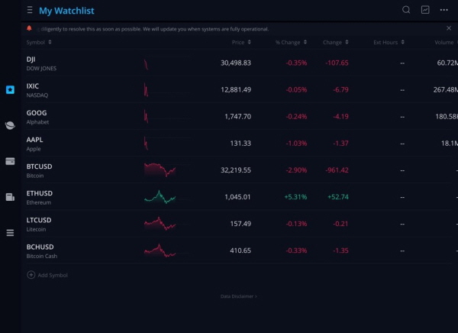Select the DJI symbol

point(31,60)
